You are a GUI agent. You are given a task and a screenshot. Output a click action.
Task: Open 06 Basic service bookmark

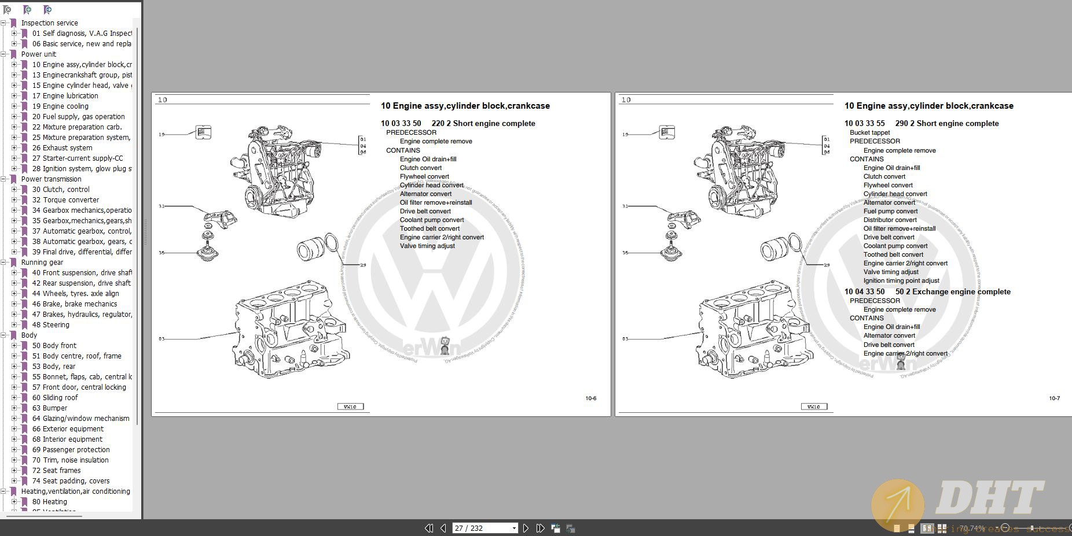82,44
